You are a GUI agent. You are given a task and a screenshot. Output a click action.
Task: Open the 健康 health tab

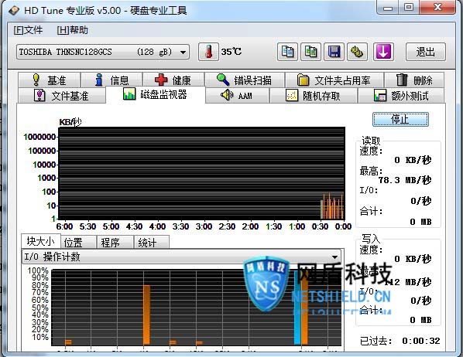[173, 80]
